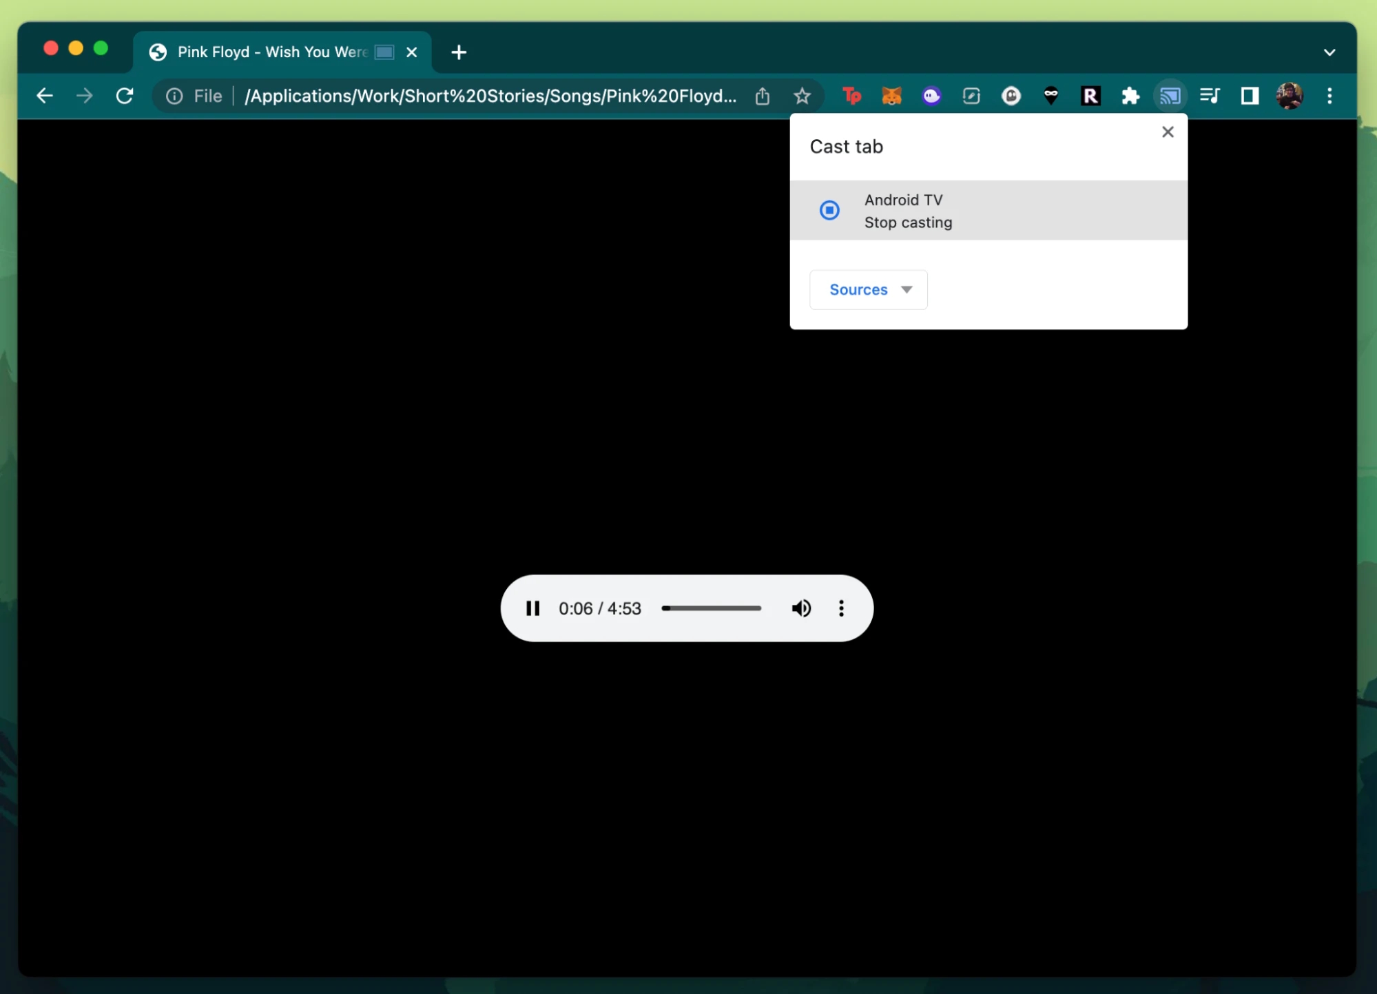The image size is (1377, 994).
Task: Open the Phantom wallet extension
Action: (x=931, y=96)
